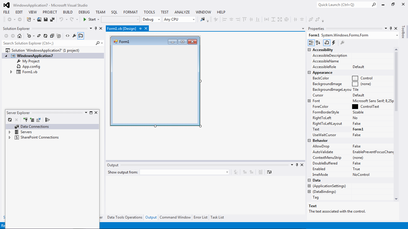
Task: Toggle Preview Selected Items in Solution Explorer
Action: click(81, 36)
